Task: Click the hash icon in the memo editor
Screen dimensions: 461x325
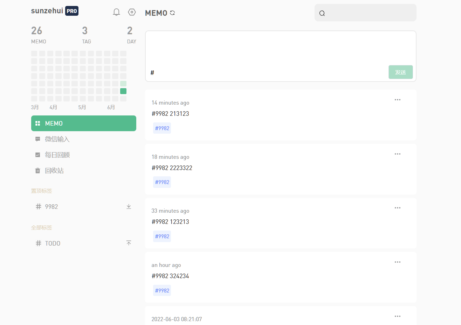Action: (152, 72)
